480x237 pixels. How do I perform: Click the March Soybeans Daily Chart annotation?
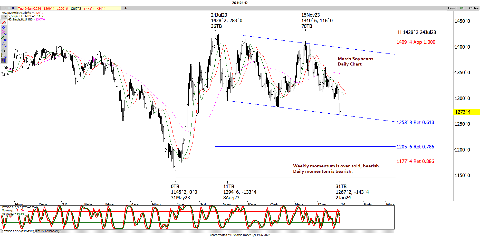[355, 61]
